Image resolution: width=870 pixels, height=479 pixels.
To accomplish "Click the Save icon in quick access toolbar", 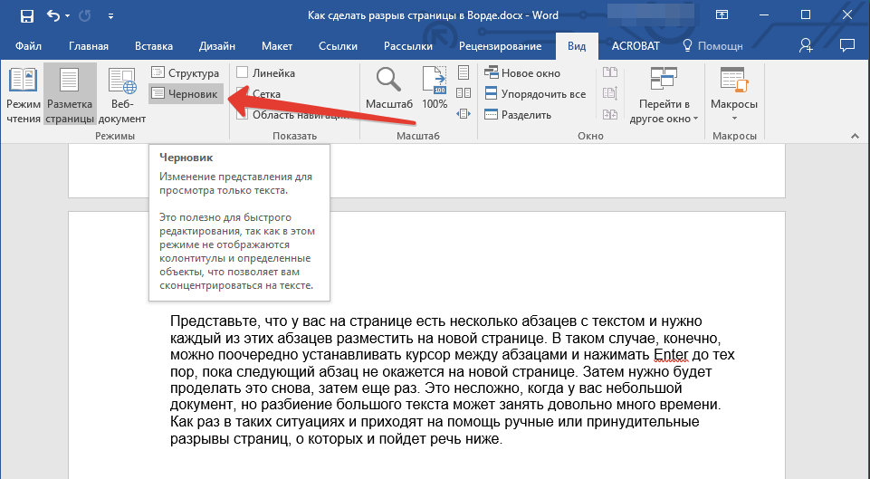I will pos(26,16).
